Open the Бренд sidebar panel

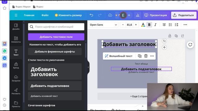(x=16, y=65)
